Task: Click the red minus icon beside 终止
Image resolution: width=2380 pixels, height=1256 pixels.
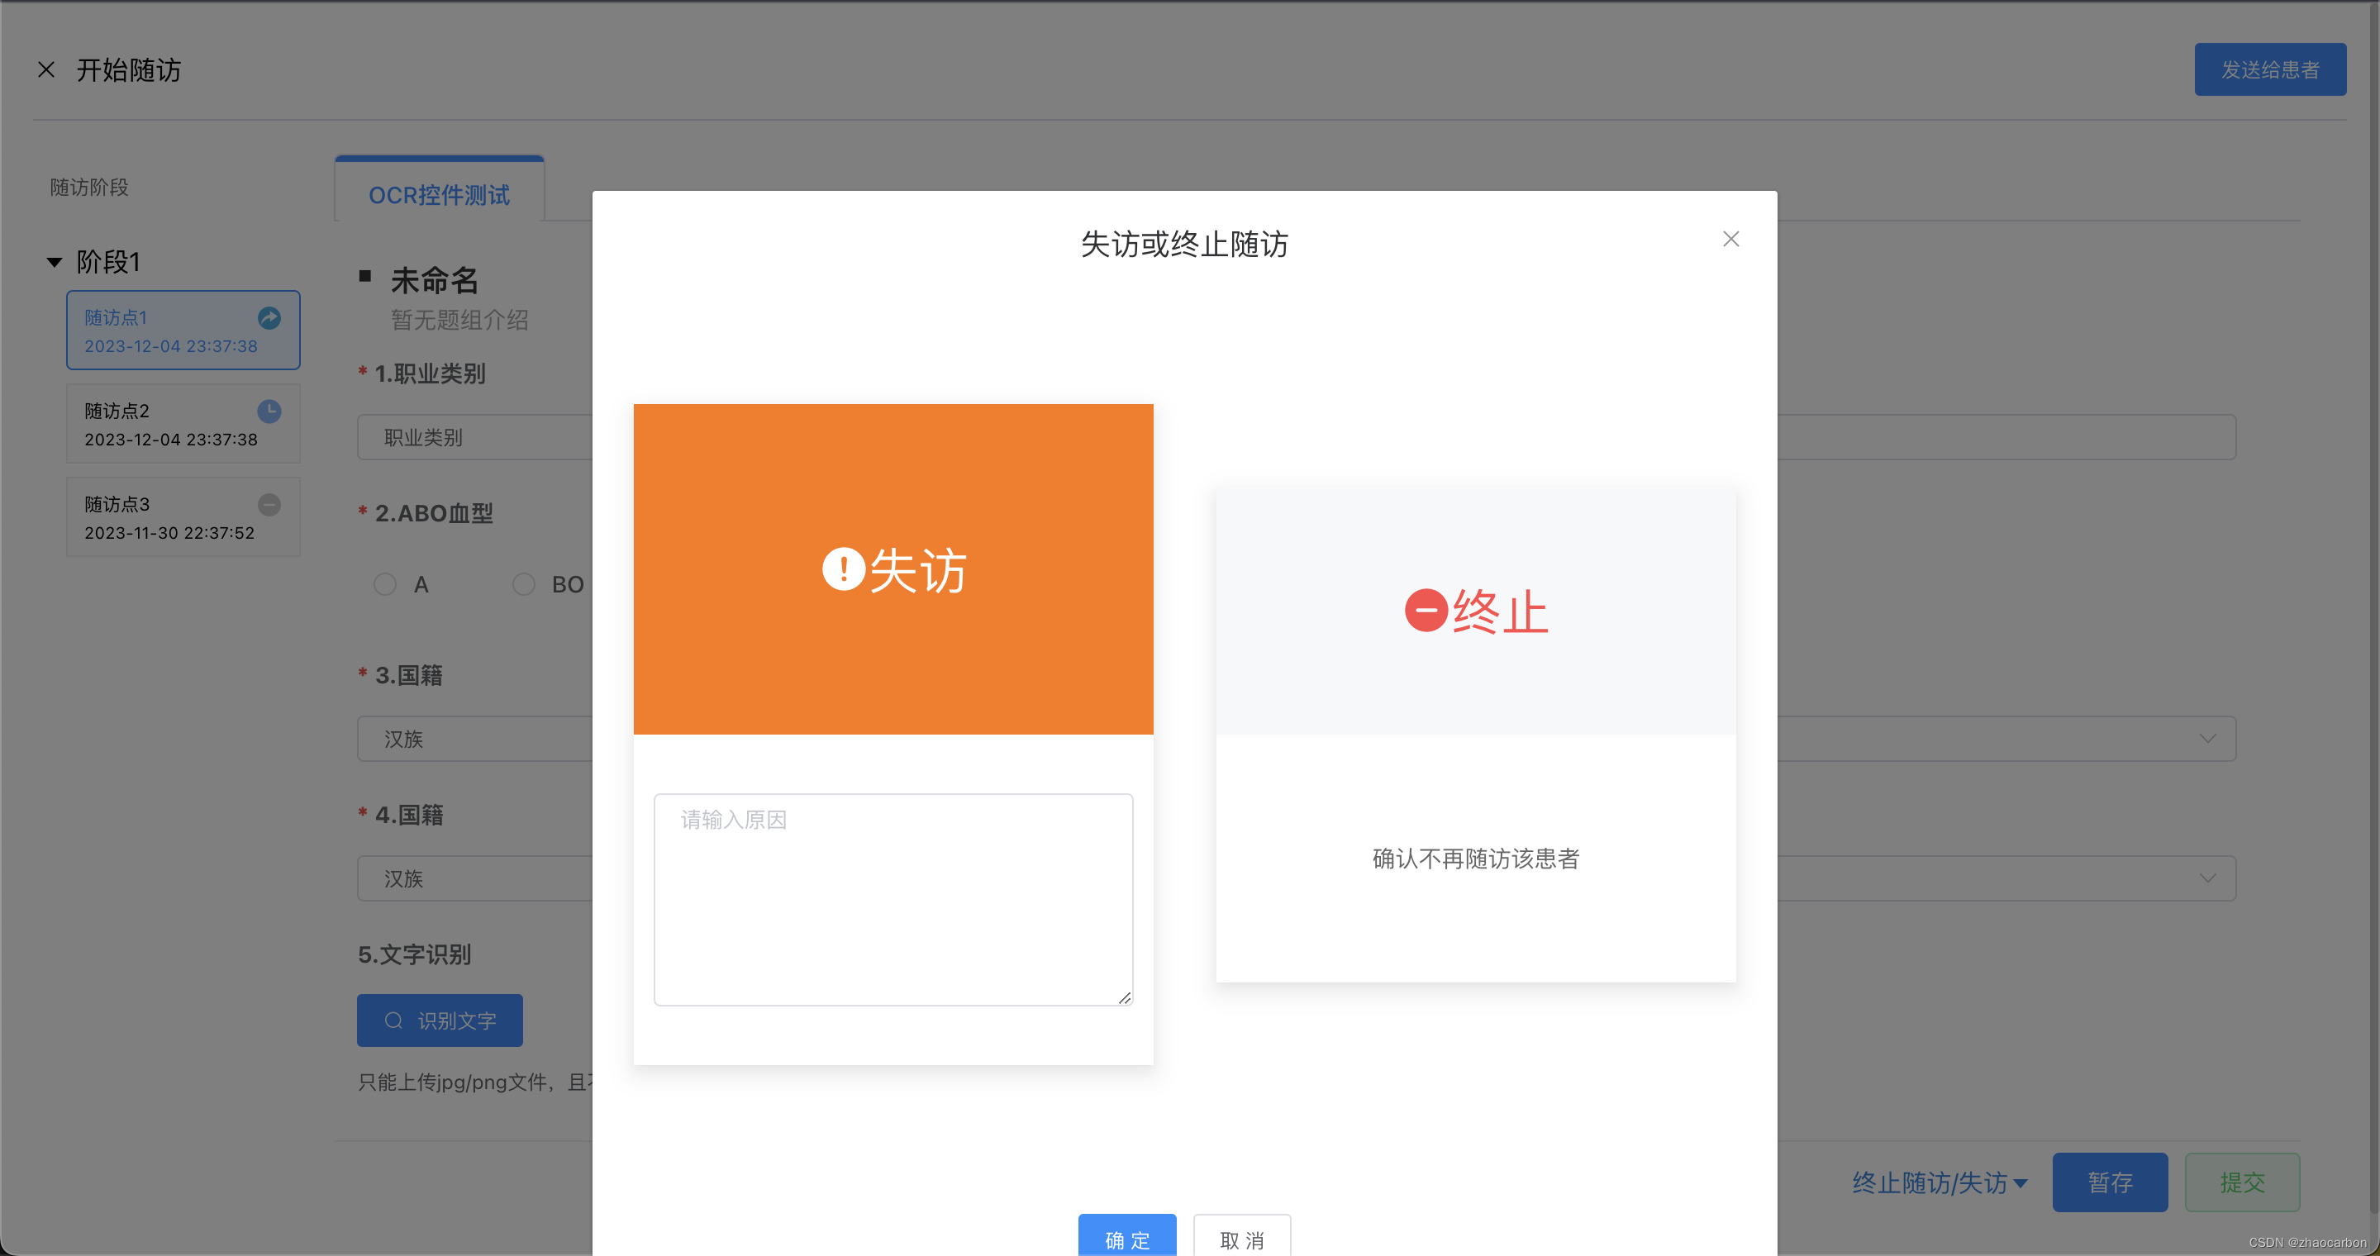Action: pyautogui.click(x=1426, y=611)
